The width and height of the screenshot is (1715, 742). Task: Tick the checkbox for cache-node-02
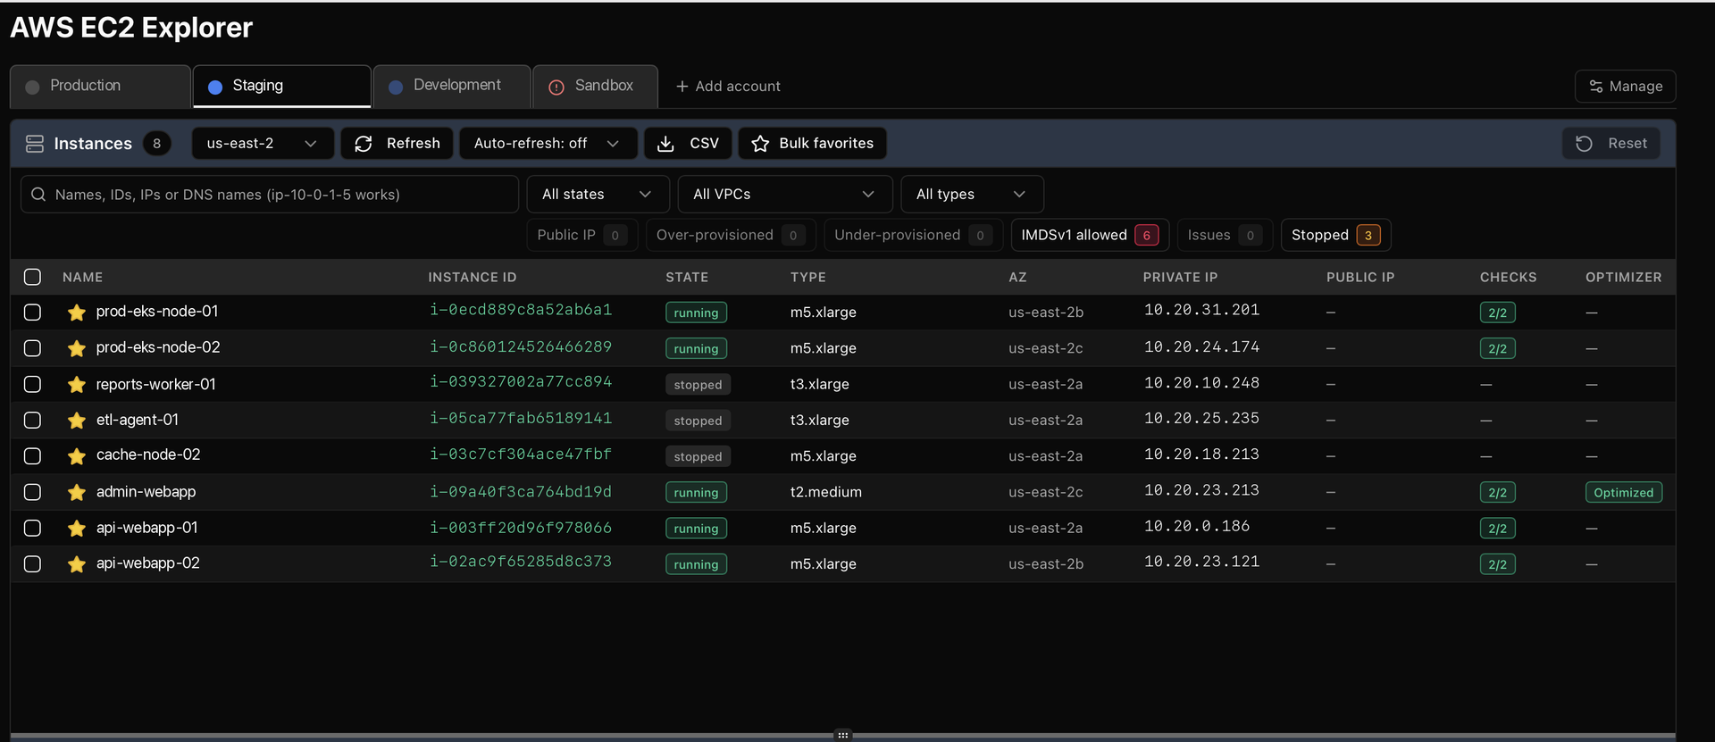point(32,456)
